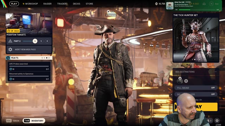The width and height of the screenshot is (225, 126).
Task: Open Inventory with the TAB button
Action: (x=34, y=121)
